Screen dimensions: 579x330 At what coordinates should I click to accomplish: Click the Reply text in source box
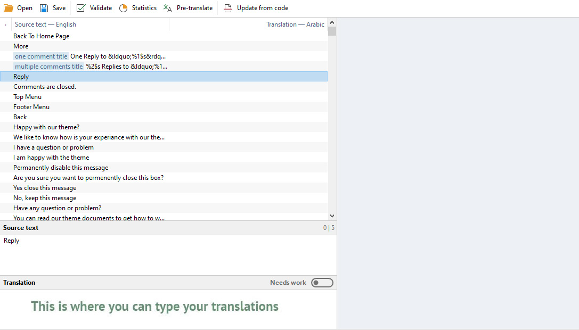click(12, 241)
